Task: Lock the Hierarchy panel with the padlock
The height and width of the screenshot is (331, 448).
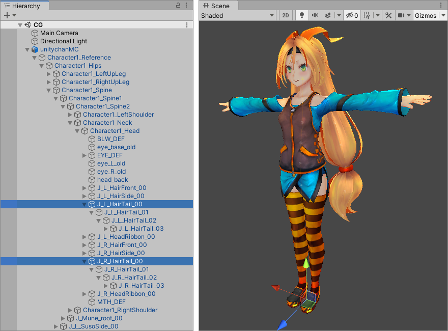Action: (178, 5)
